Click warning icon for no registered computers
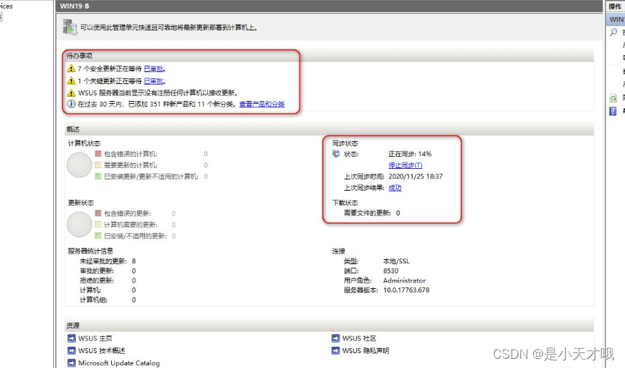The image size is (625, 368). pyautogui.click(x=71, y=93)
